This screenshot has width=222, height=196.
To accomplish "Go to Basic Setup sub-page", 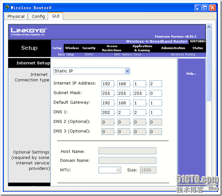I will tap(66, 54).
